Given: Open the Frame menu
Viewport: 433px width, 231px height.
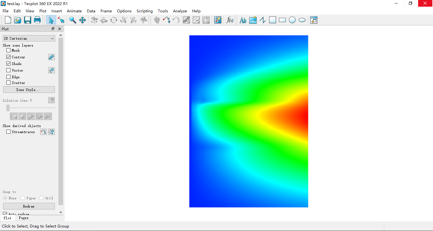Looking at the screenshot, I should point(106,11).
